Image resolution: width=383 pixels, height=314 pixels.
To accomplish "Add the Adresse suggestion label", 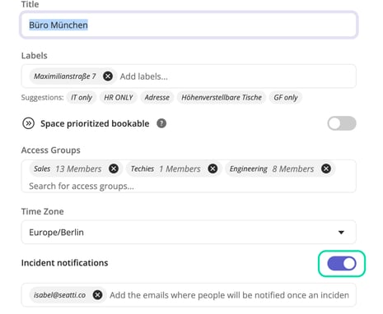I will (157, 98).
